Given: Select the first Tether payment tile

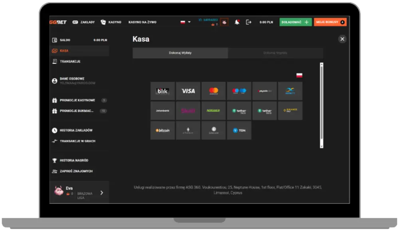Looking at the screenshot, I should click(x=239, y=111).
